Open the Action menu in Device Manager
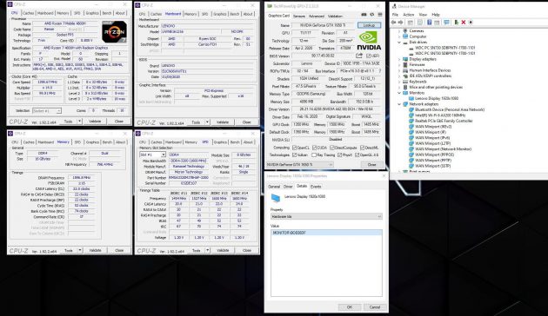 coord(408,15)
